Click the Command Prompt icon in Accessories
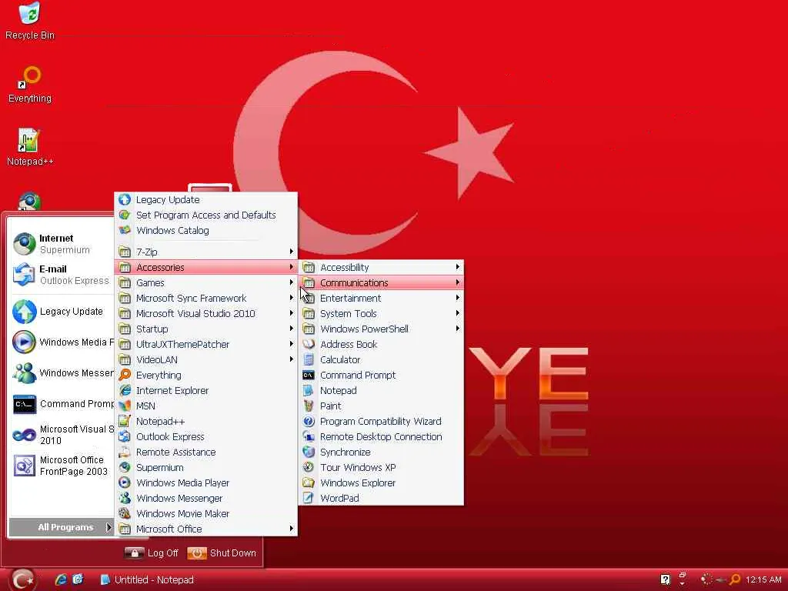The width and height of the screenshot is (788, 591). [x=309, y=375]
